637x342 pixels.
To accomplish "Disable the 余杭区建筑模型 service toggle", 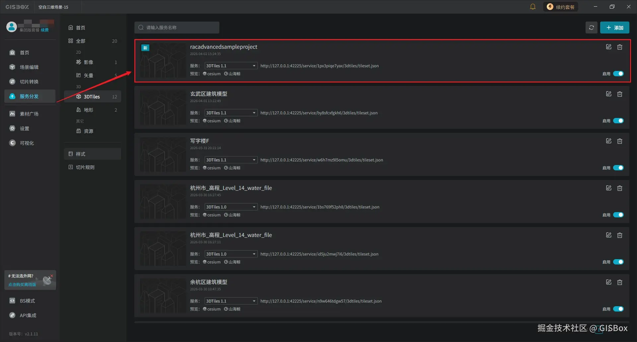I will tap(618, 309).
